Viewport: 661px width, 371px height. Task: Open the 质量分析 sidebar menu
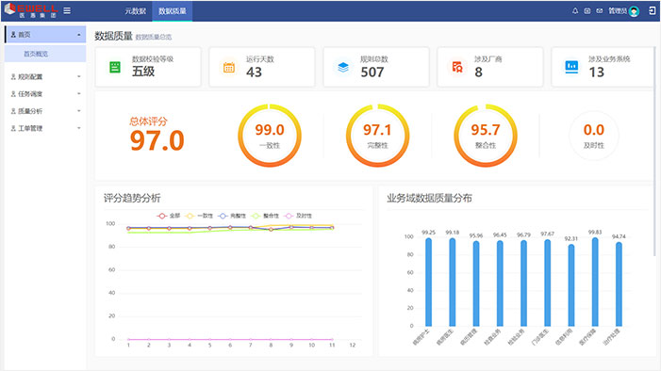[x=45, y=111]
